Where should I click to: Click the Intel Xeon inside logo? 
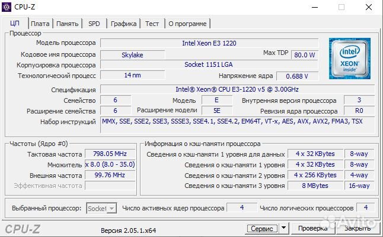tap(350, 59)
